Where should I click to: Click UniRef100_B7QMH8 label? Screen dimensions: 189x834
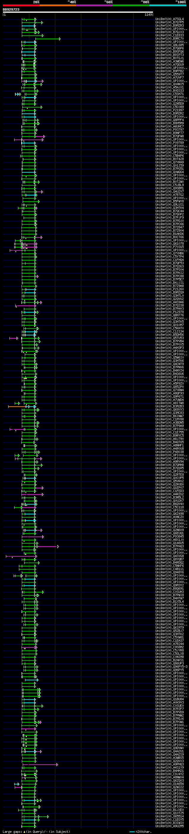[x=170, y=465]
